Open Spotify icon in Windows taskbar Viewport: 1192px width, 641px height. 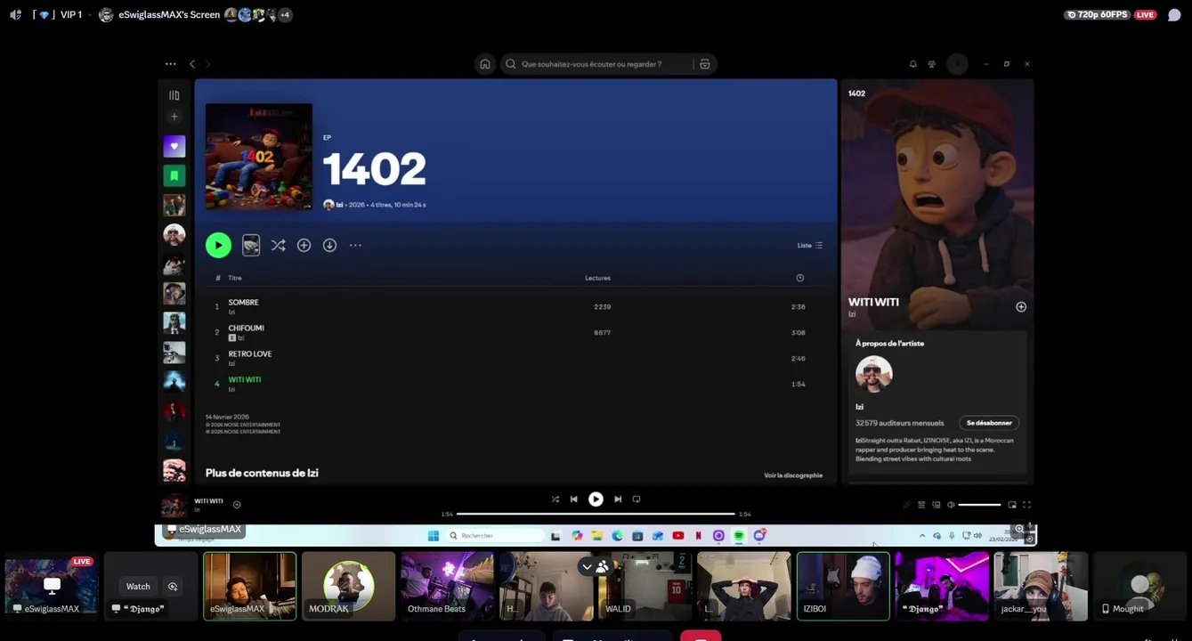click(x=739, y=536)
